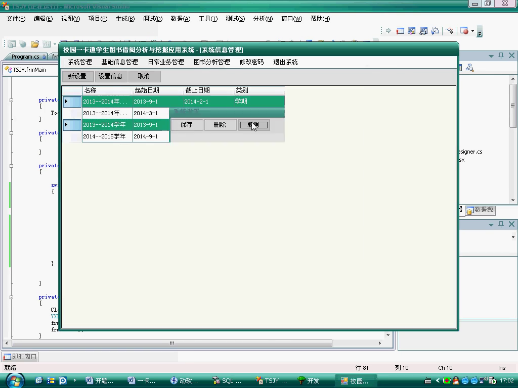Image resolution: width=518 pixels, height=388 pixels.
Task: Collapse the last private method code block
Action: pos(11,297)
